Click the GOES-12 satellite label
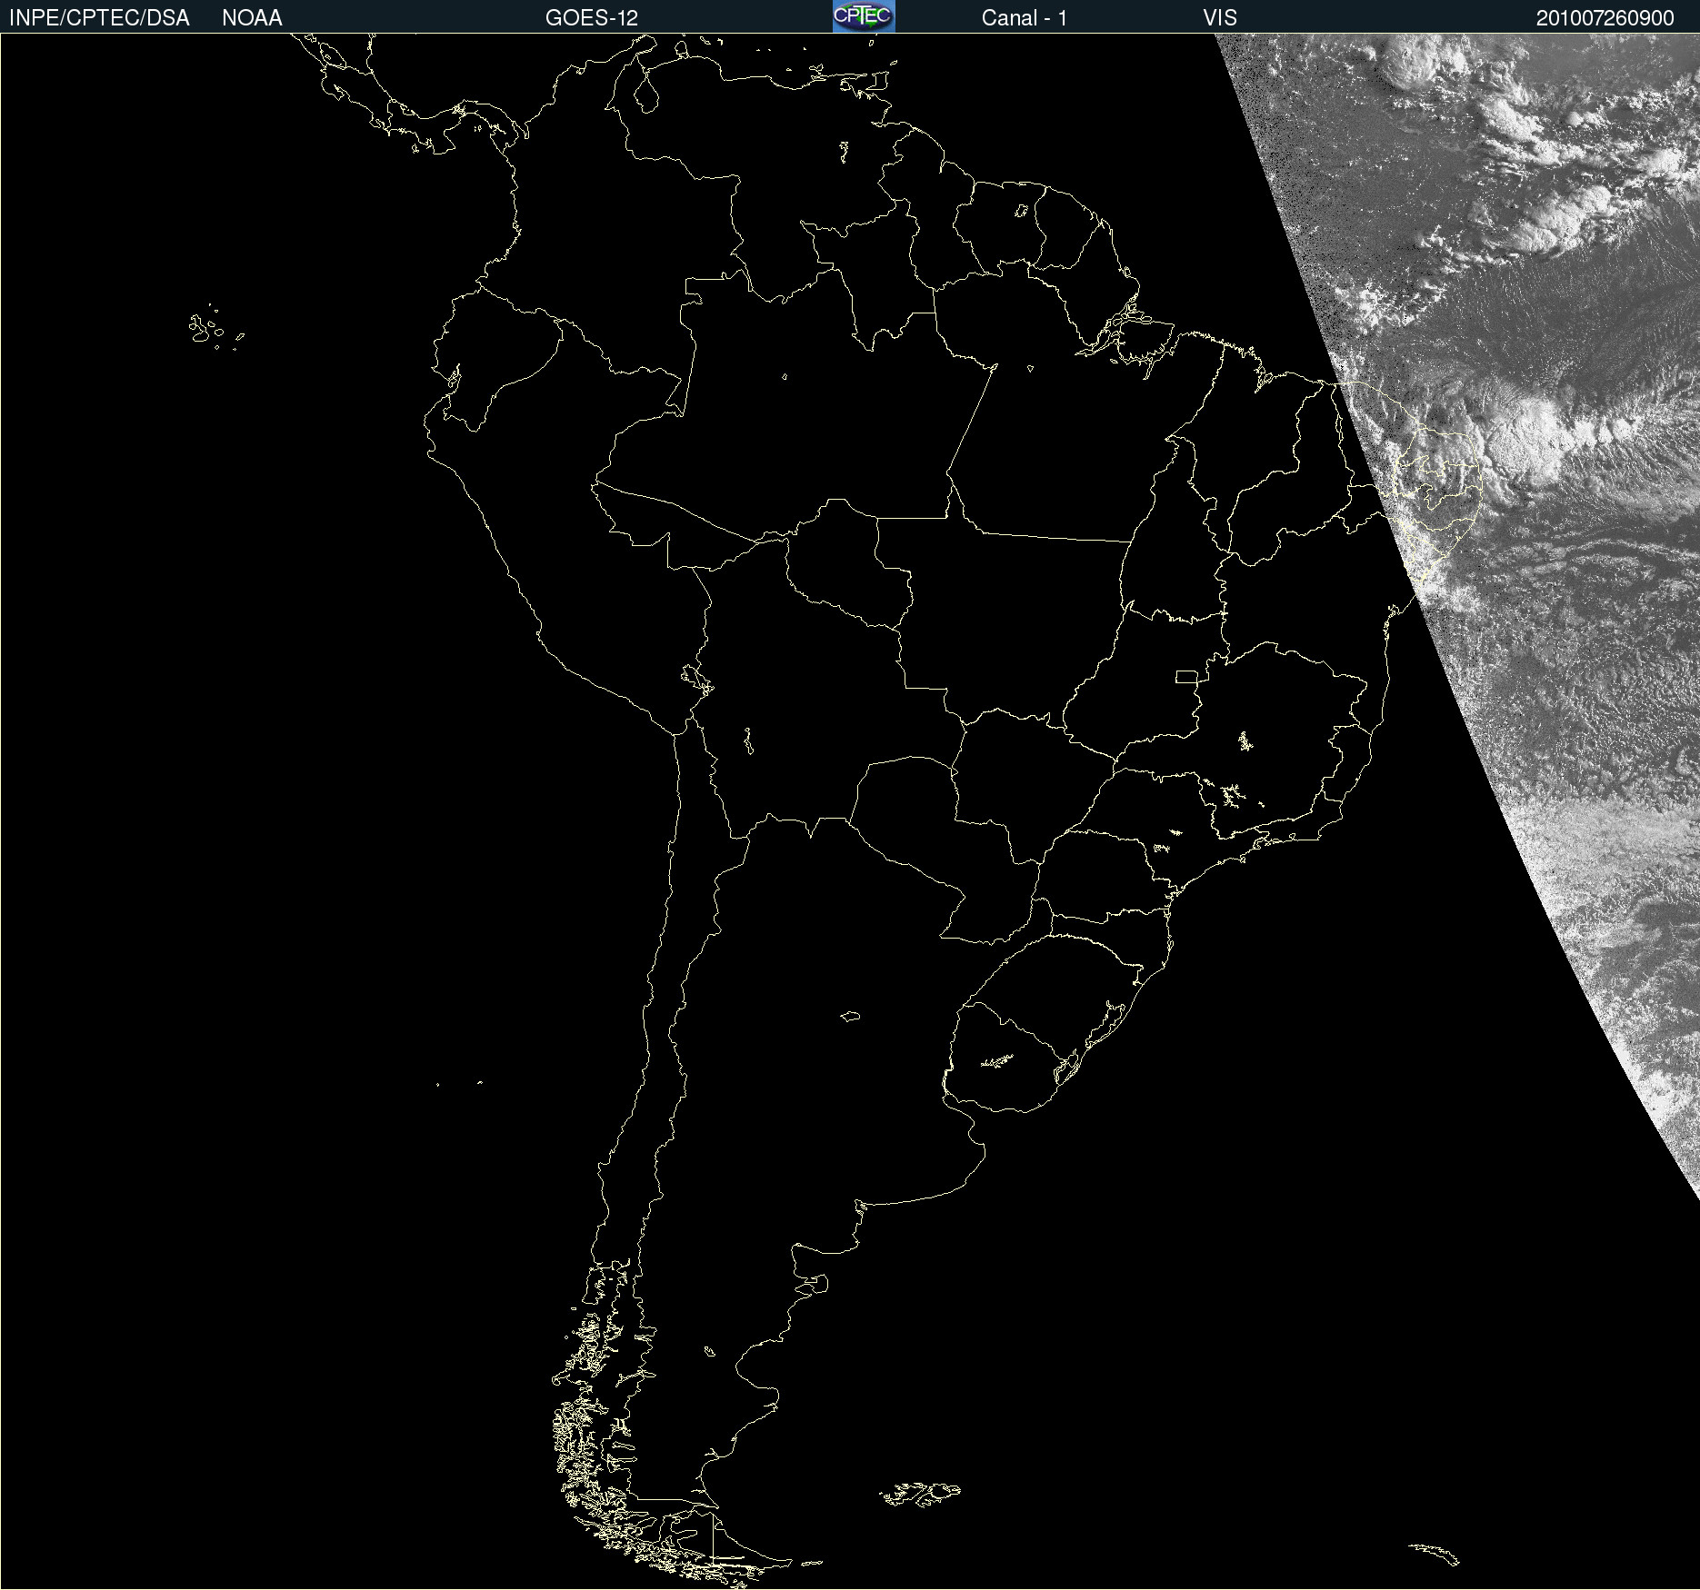 tap(592, 18)
